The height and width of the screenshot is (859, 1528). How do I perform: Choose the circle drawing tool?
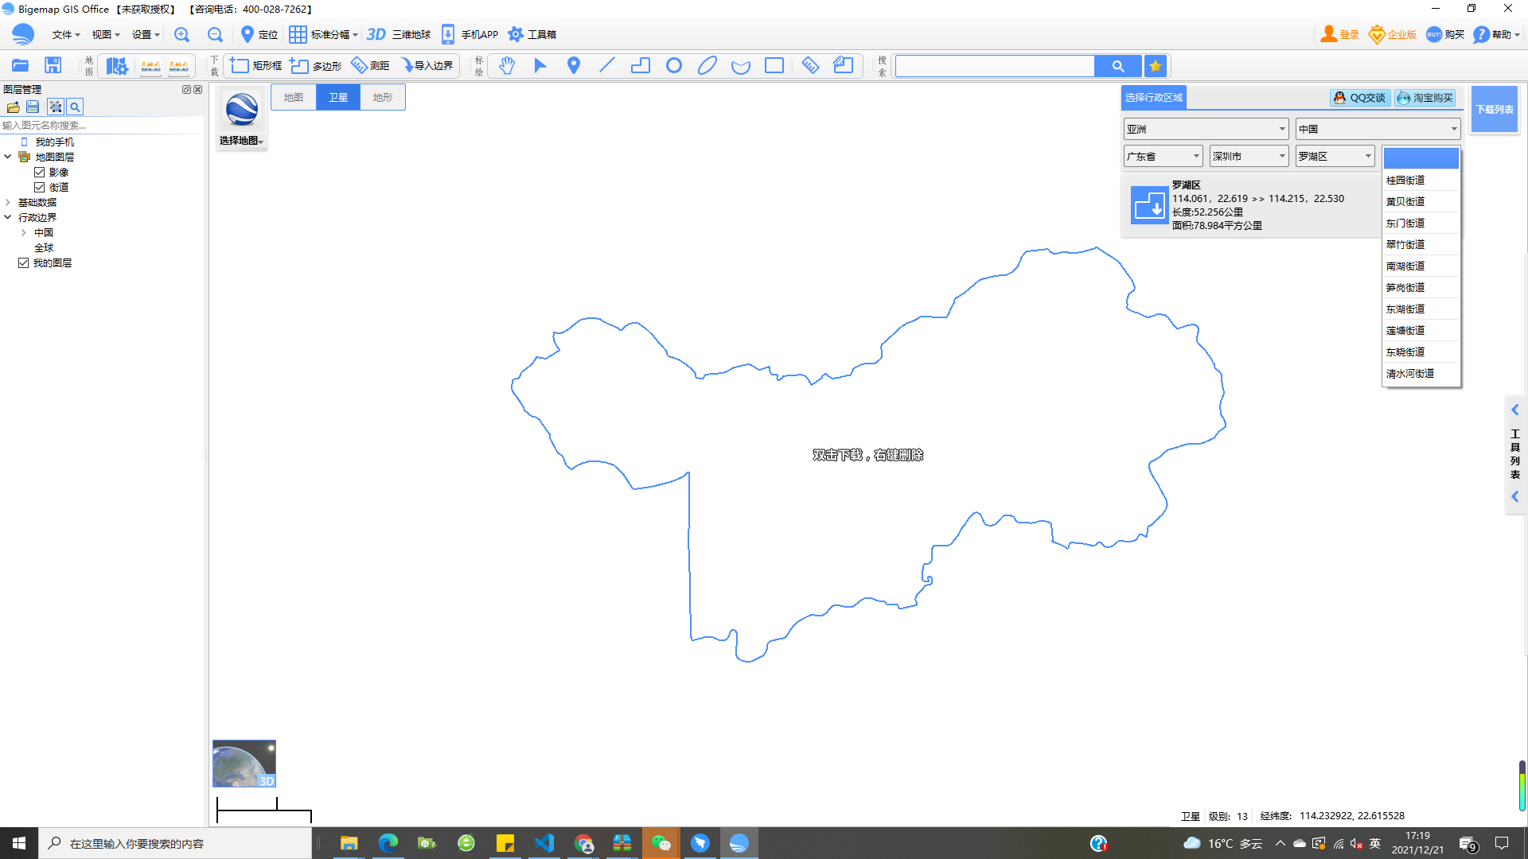click(673, 66)
